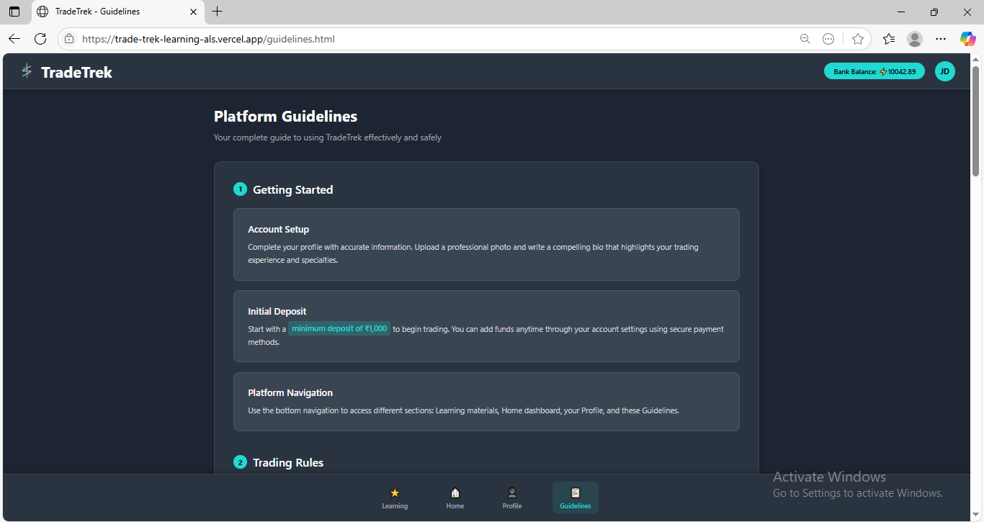This screenshot has height=522, width=984.
Task: Click the zoom magnifier icon in address bar
Action: point(805,39)
